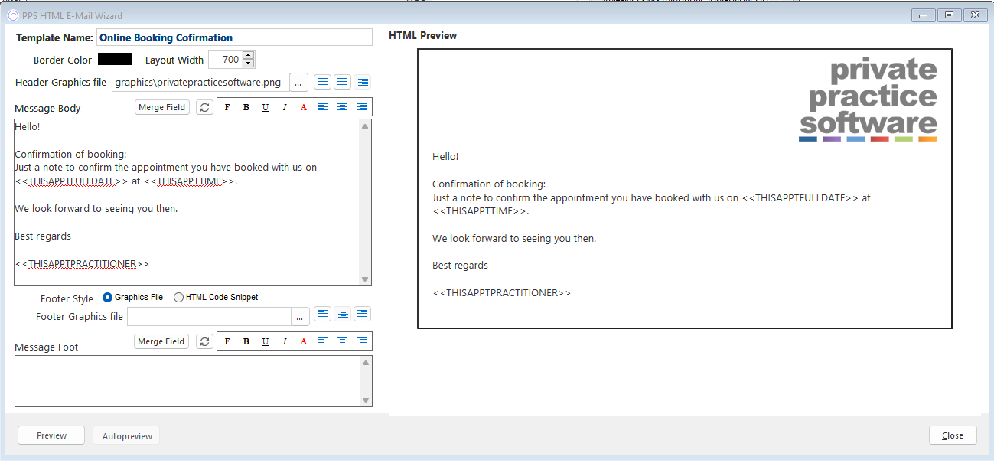Screen dimensions: 994x463
Task: Click "Confirmation of booking:" in the HTML Preview
Action: [489, 184]
